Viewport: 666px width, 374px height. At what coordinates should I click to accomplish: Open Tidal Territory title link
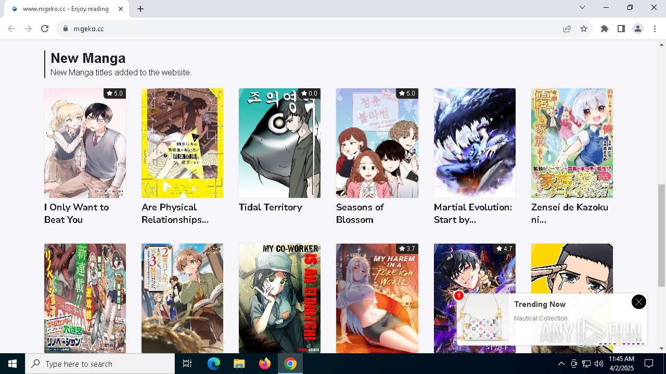271,207
